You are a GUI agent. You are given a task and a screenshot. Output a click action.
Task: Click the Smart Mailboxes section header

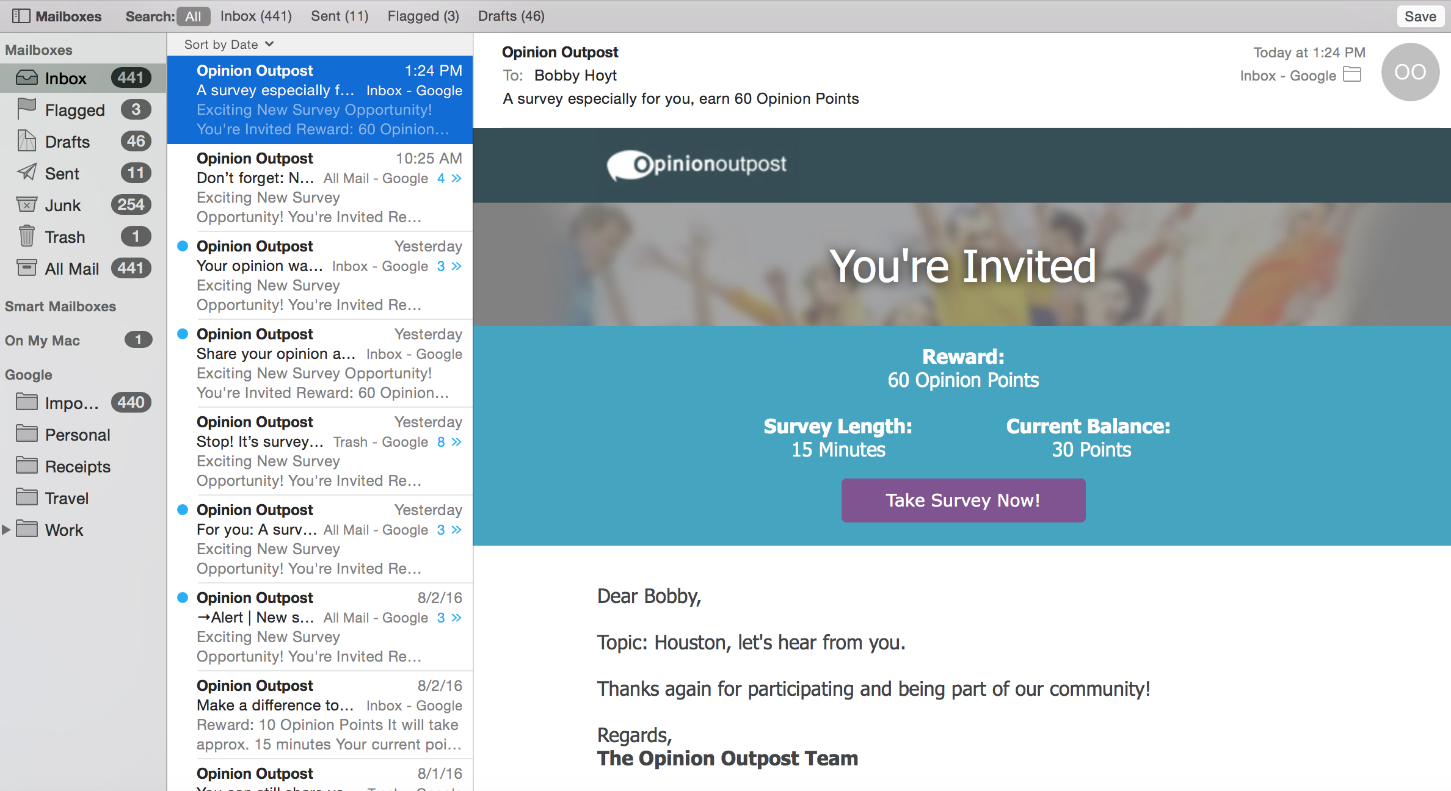pos(60,306)
